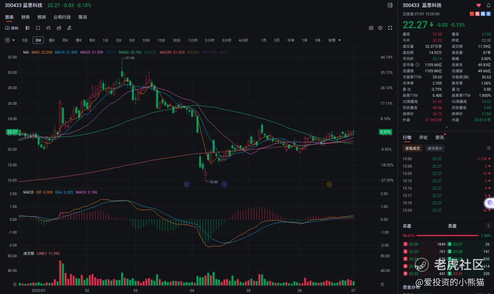
Task: Select the 4小时 interval
Action: tap(243, 40)
